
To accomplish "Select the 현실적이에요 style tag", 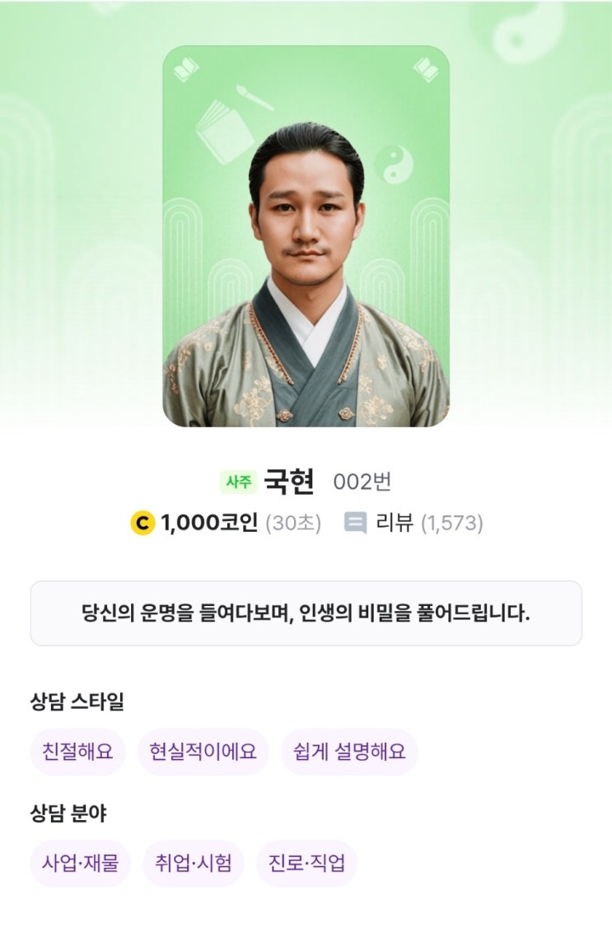I will [203, 752].
